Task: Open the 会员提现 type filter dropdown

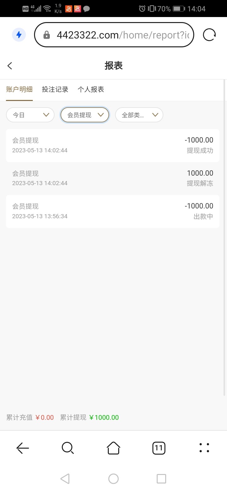Action: click(85, 115)
